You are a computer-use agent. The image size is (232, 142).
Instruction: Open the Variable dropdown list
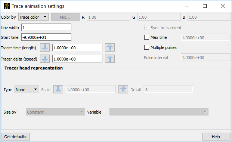point(159,112)
